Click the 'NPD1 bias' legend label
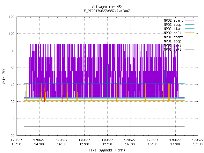 172,45
